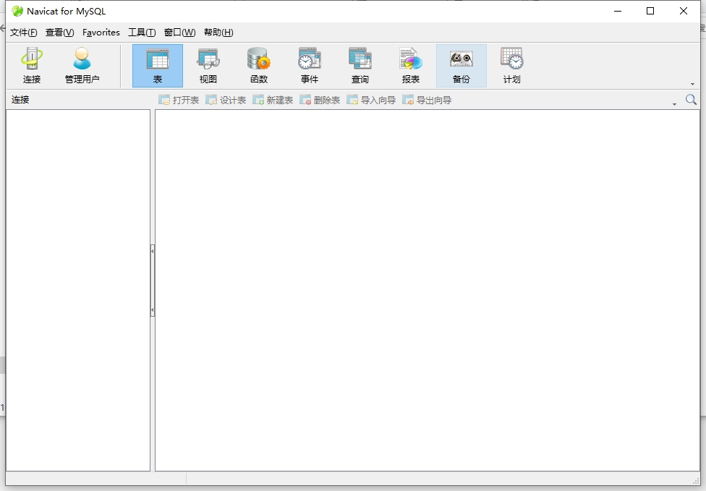Viewport: 706px width, 491px height.
Task: Click the window resize grip in status bar
Action: [x=696, y=481]
